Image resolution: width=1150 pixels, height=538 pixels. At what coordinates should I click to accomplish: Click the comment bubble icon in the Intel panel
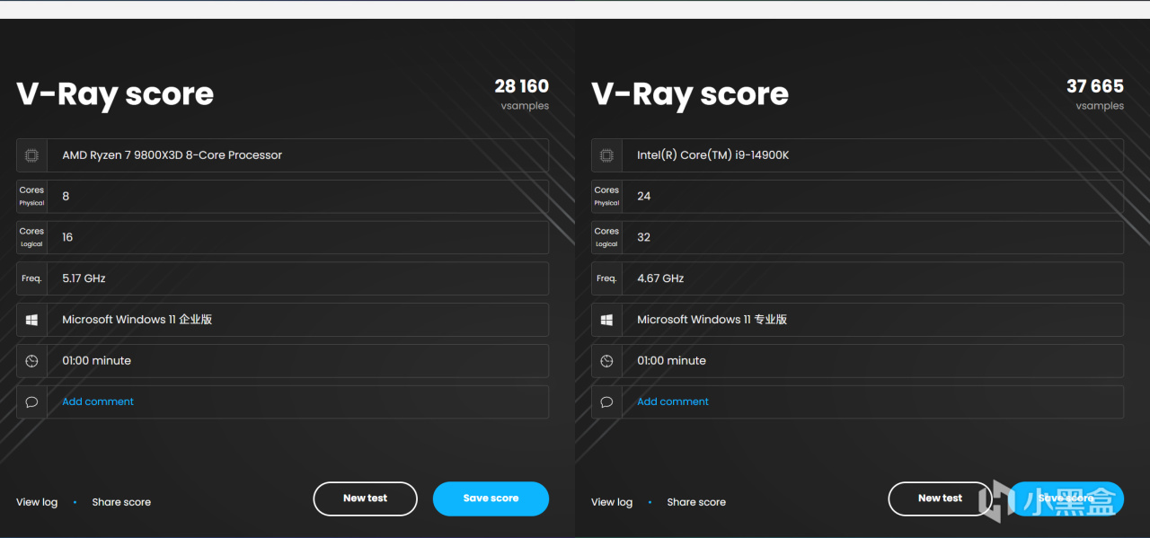[x=606, y=402]
